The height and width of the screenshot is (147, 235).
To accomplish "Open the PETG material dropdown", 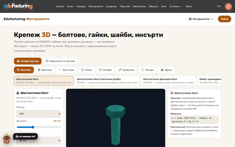I will point(39,141).
